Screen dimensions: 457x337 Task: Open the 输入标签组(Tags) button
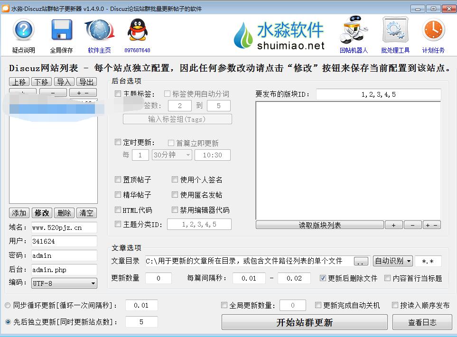[177, 119]
